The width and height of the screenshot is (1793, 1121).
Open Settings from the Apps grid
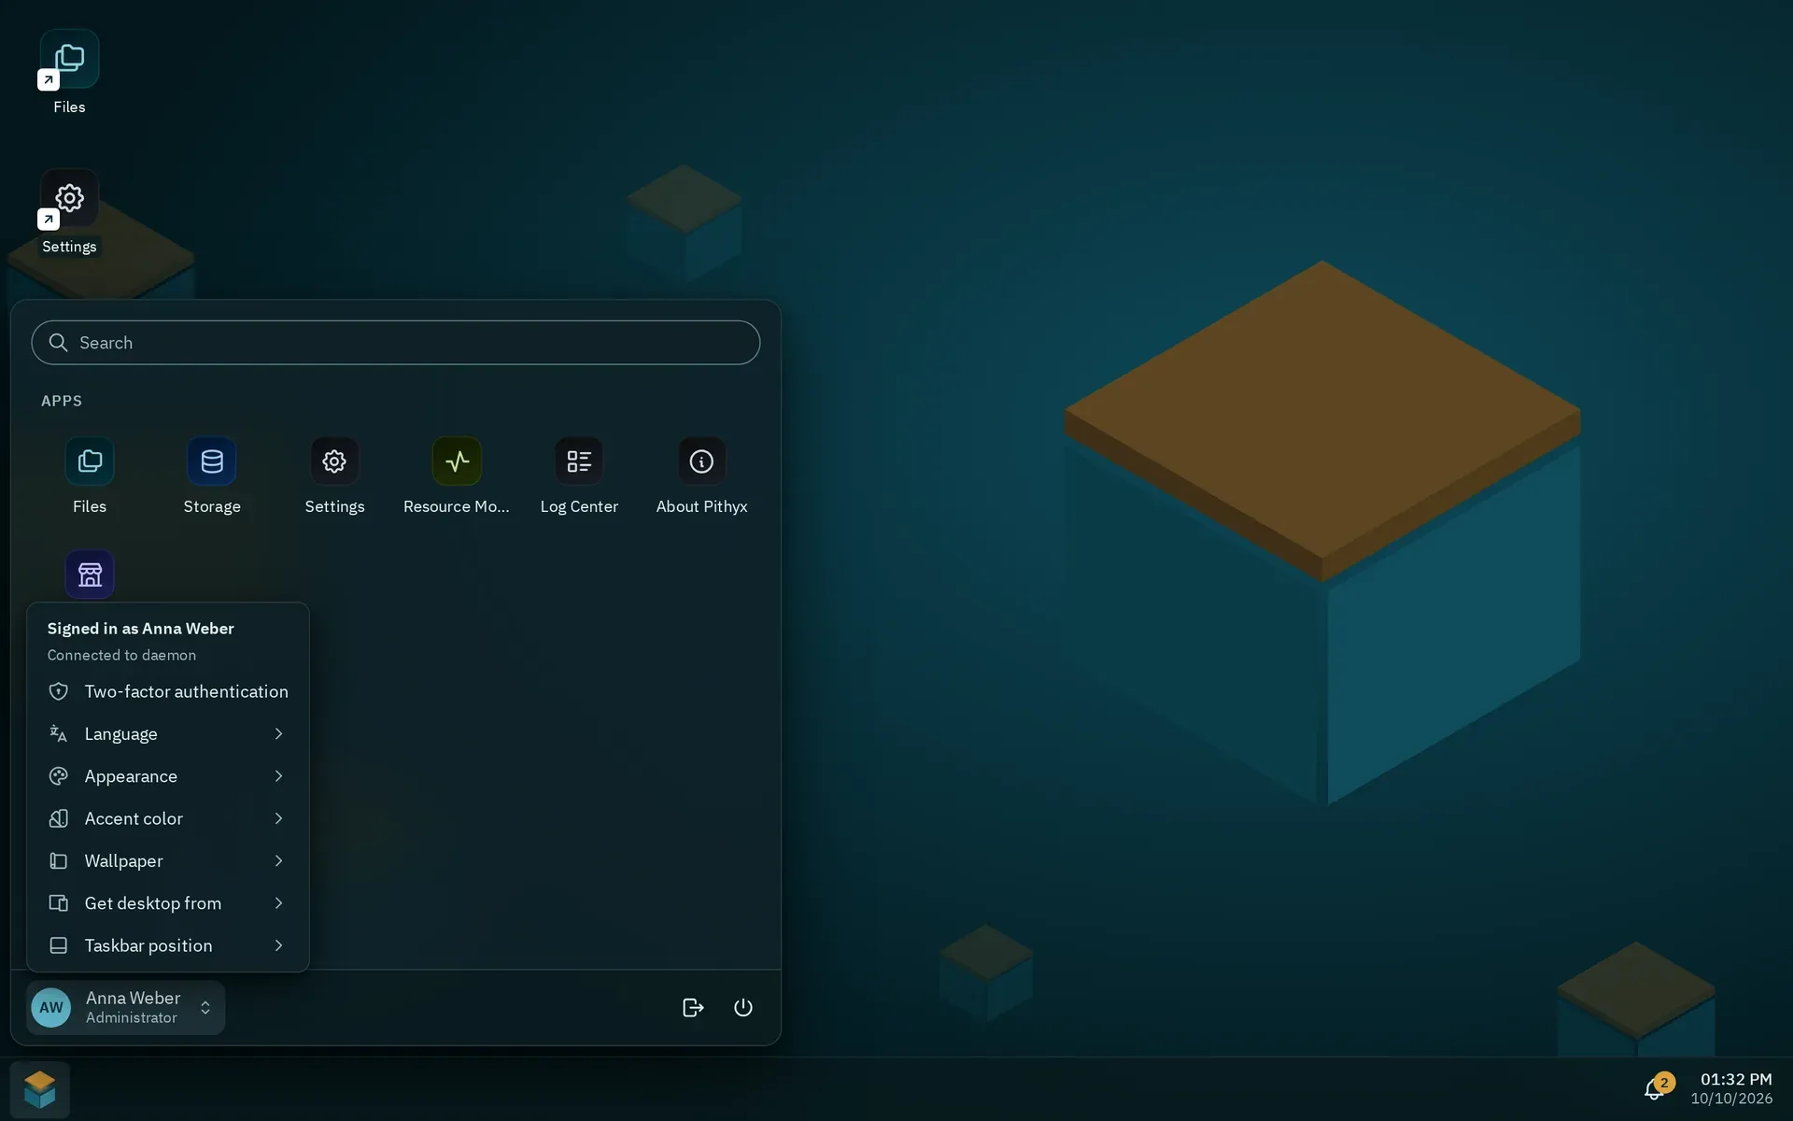(x=334, y=476)
